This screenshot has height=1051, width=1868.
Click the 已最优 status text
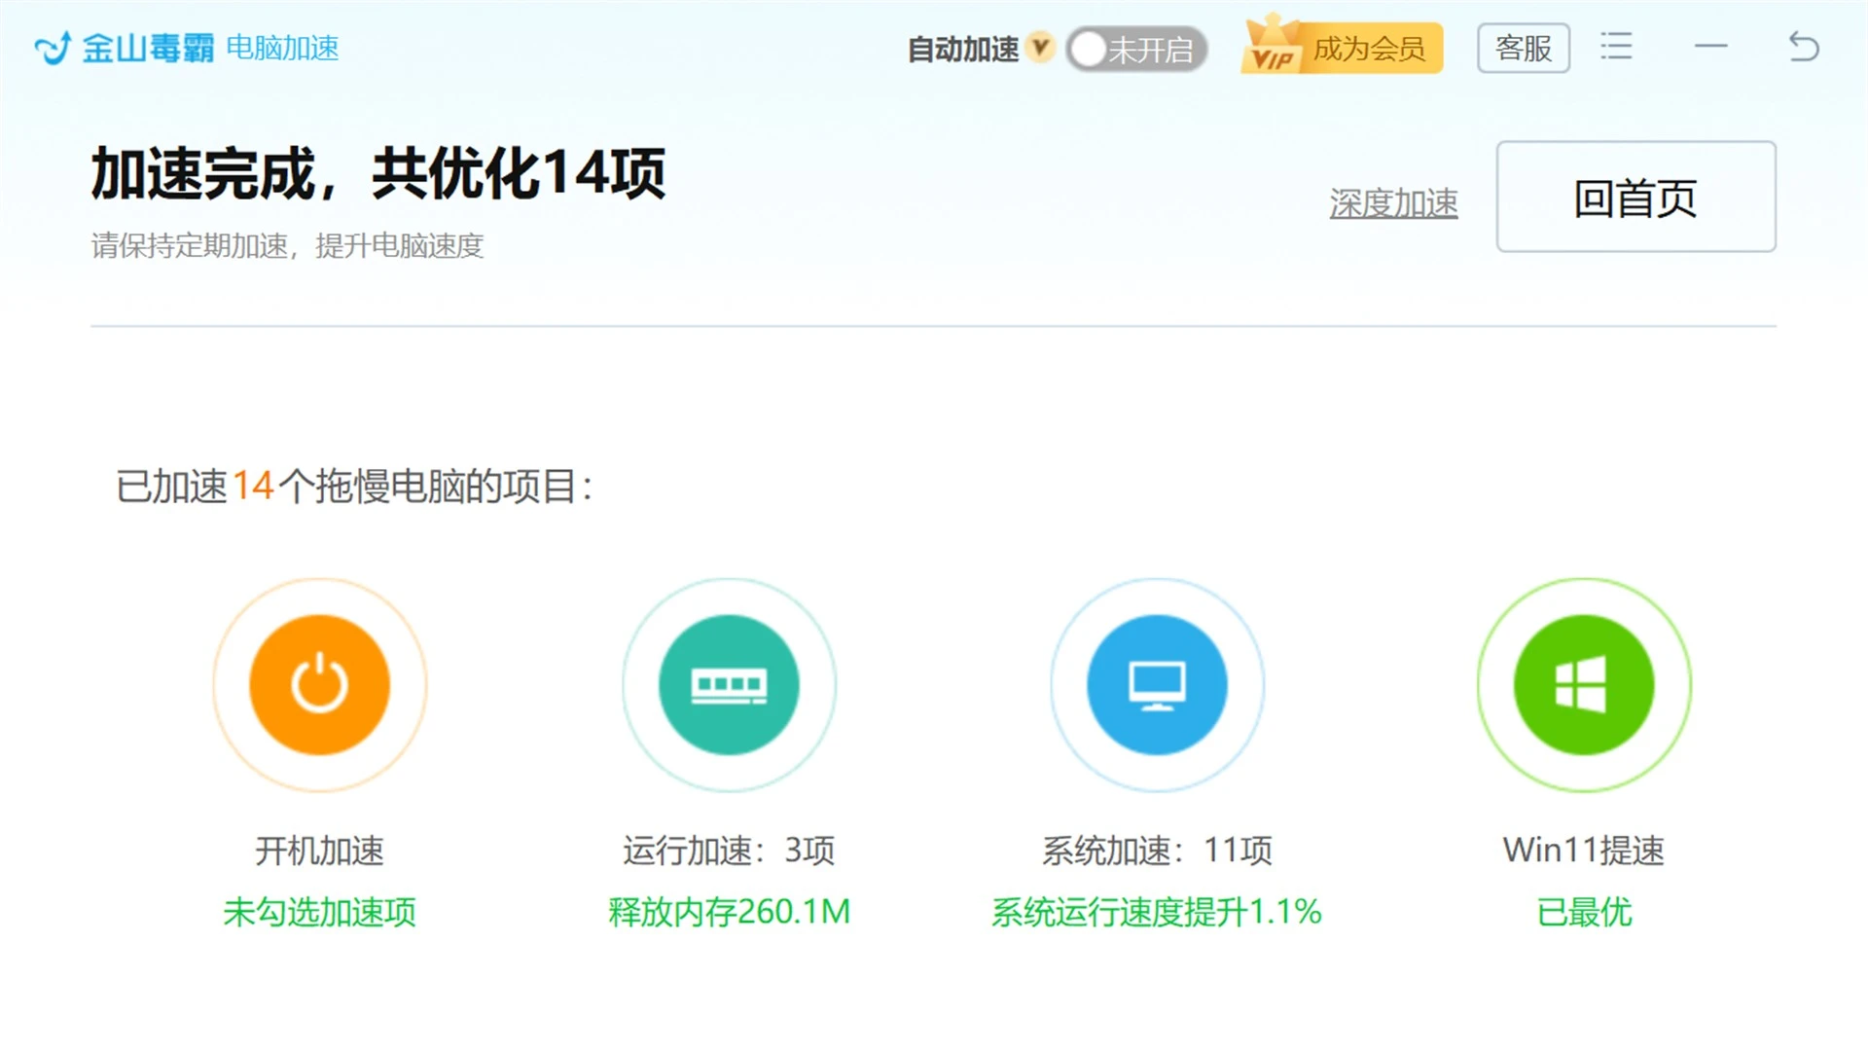coord(1584,912)
